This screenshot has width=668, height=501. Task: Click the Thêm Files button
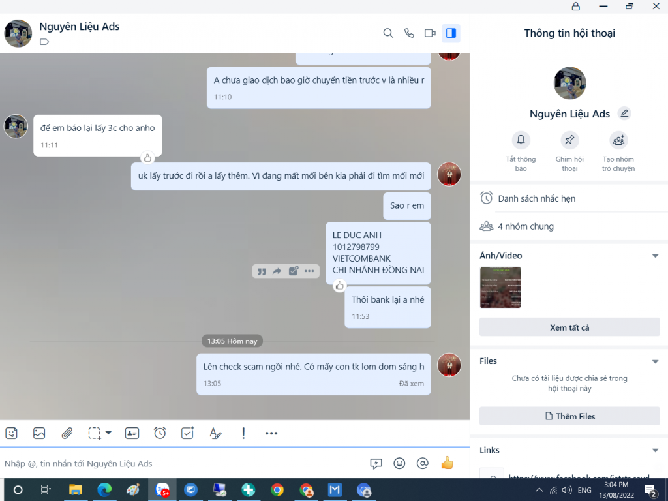click(569, 416)
